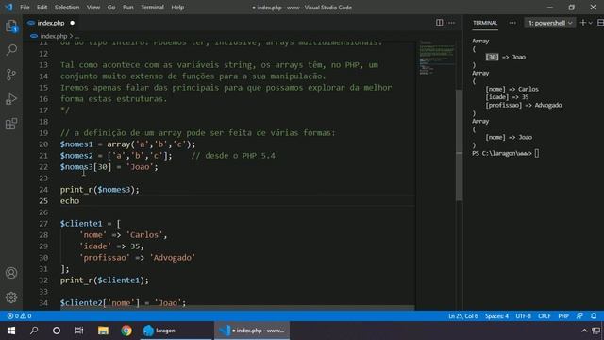
Task: Click the unsaved dot on index.php tab
Action: click(x=72, y=23)
